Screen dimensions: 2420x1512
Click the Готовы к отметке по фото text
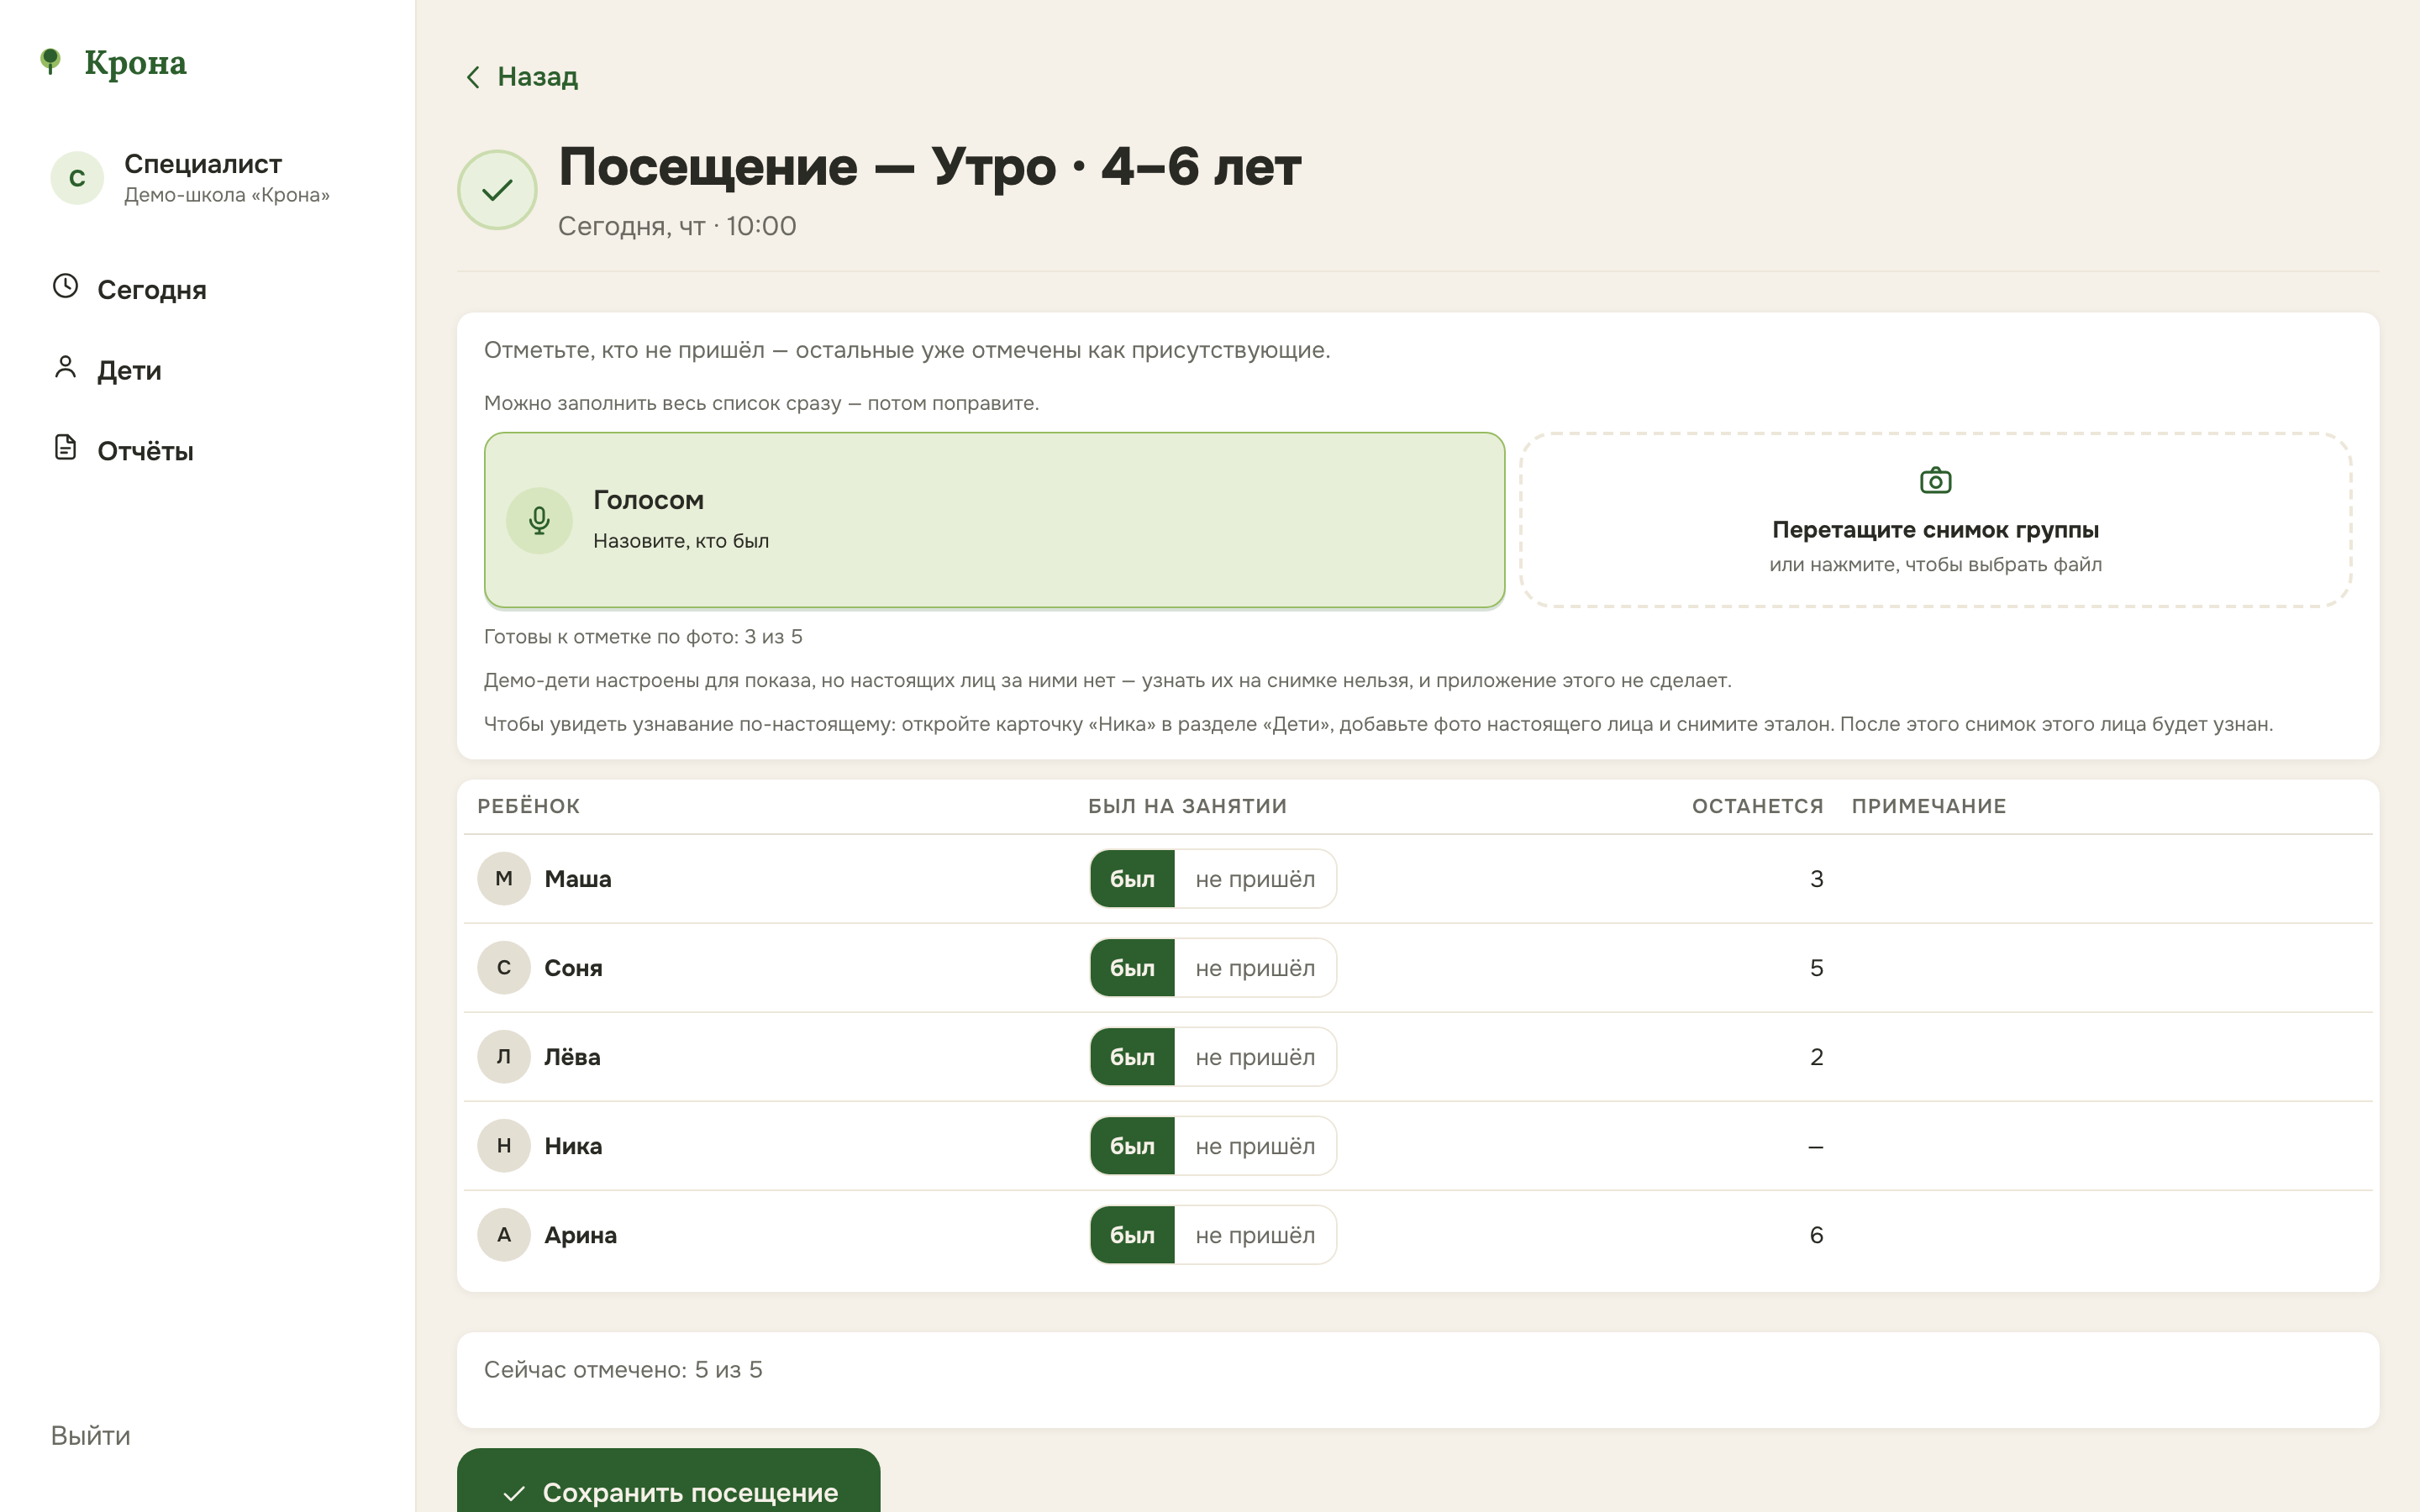[643, 637]
